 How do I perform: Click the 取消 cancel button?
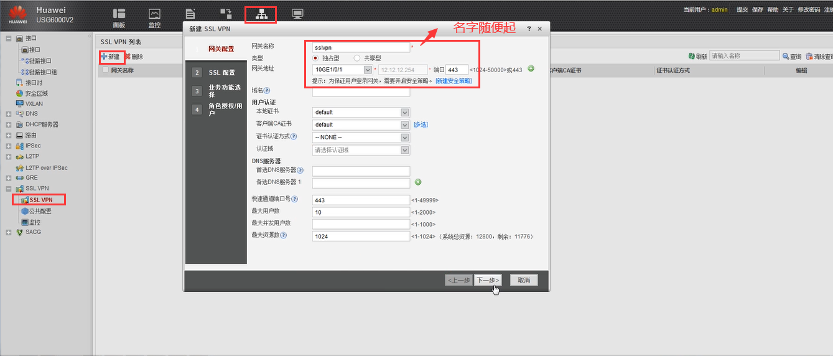(x=524, y=281)
